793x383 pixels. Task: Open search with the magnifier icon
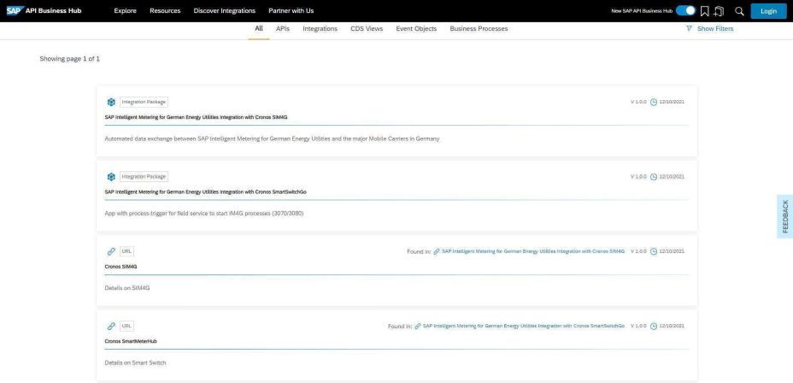pyautogui.click(x=738, y=10)
